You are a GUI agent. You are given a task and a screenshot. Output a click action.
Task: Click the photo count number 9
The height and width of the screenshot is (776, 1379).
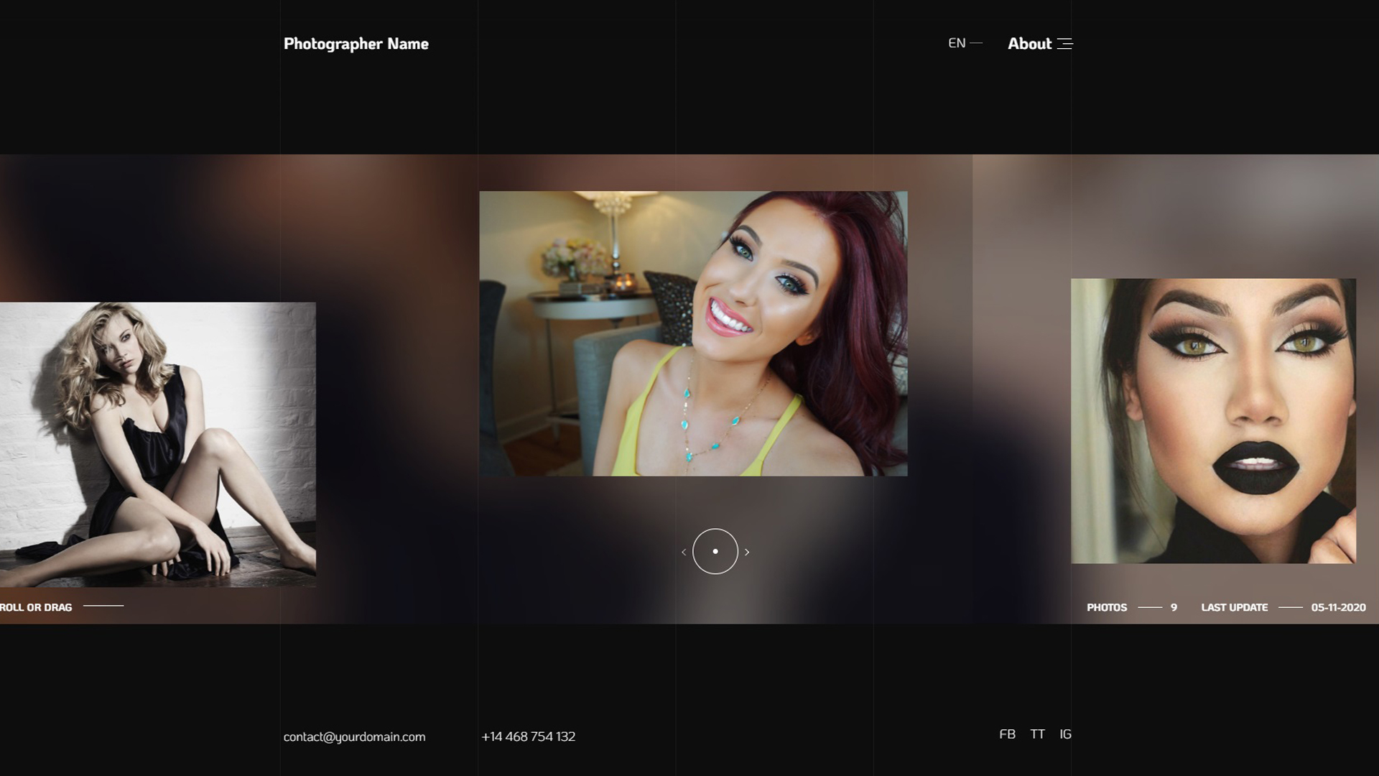tap(1174, 607)
